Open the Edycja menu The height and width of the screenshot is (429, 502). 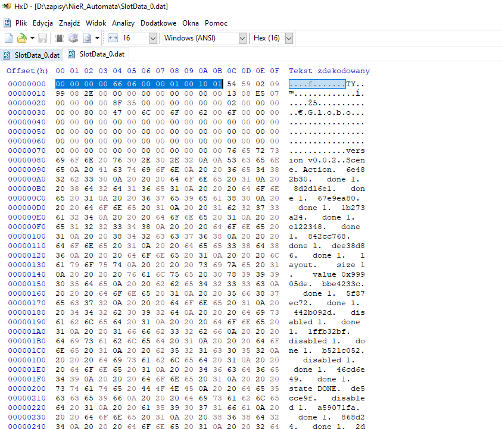tap(43, 23)
